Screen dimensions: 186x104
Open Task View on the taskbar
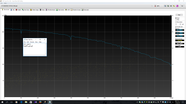click(12, 102)
